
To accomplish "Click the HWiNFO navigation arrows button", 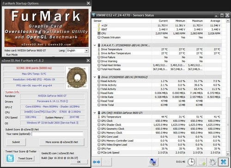I will [97, 162].
